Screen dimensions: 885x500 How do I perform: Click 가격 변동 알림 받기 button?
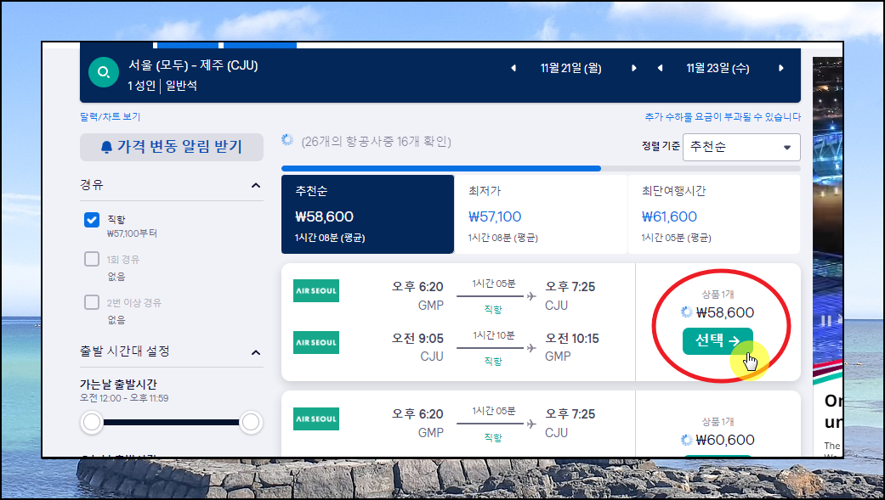[172, 147]
